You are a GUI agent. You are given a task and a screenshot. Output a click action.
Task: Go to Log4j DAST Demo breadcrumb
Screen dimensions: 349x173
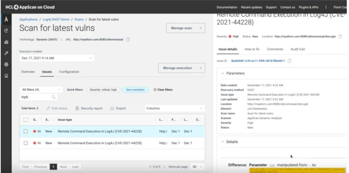(x=56, y=20)
